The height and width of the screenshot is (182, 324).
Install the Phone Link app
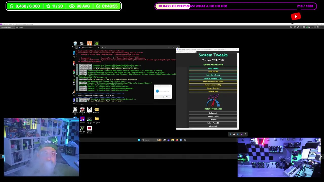click(213, 126)
